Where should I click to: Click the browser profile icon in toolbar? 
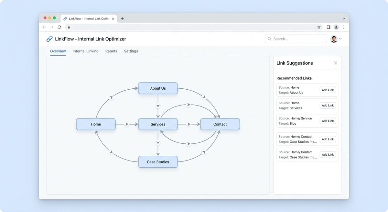coord(336,27)
